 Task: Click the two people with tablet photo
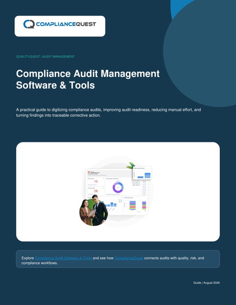[93, 211]
